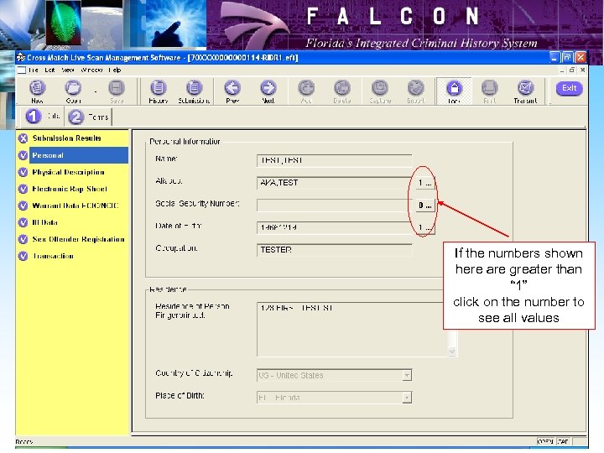Click the Aliases field showing AKA,TEST
Viewport: 604px width, 453px height.
point(335,183)
